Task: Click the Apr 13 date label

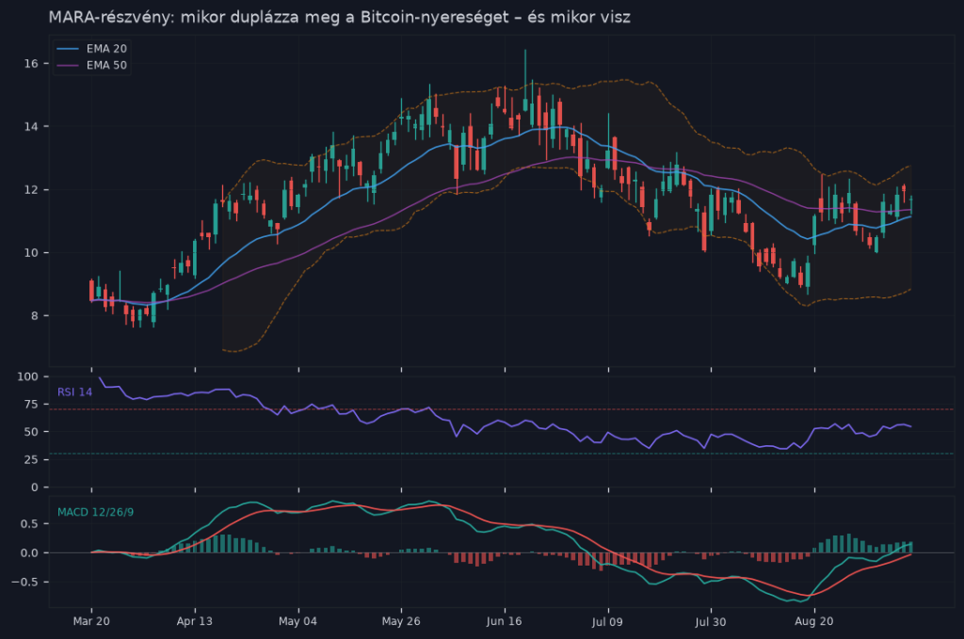Action: tap(195, 621)
